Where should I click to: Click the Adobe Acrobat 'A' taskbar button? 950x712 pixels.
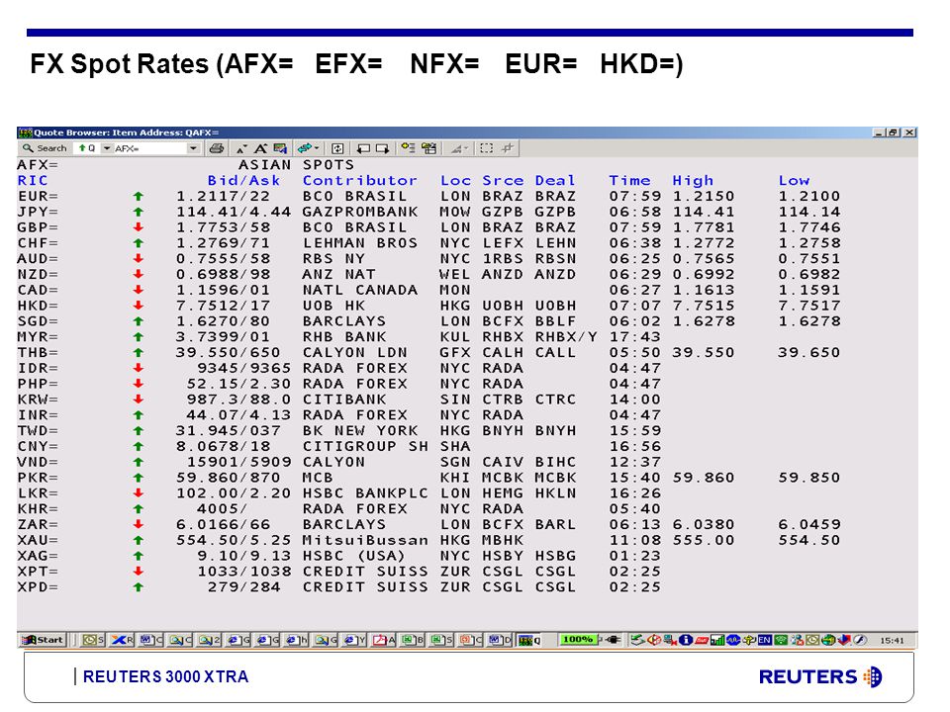384,640
